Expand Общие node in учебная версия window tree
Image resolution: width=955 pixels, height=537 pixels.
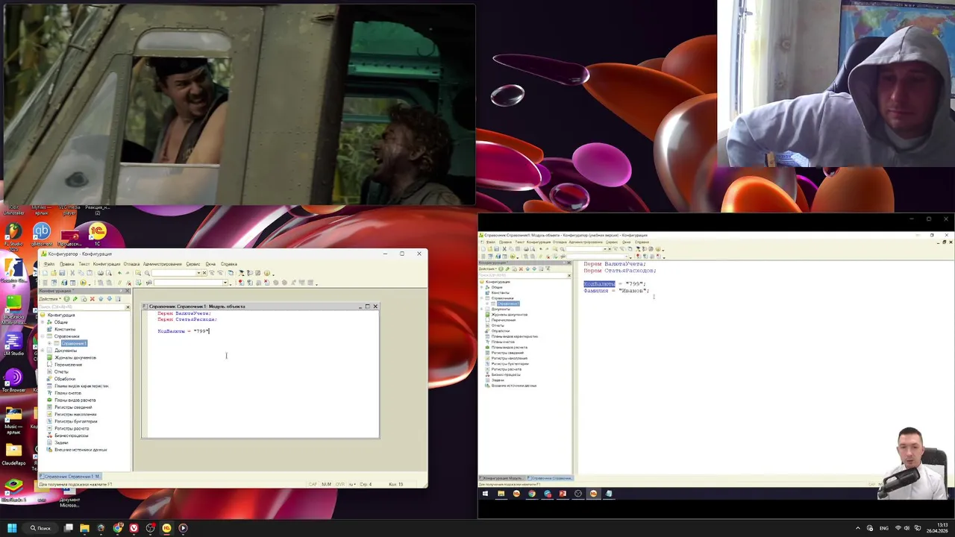click(x=481, y=287)
